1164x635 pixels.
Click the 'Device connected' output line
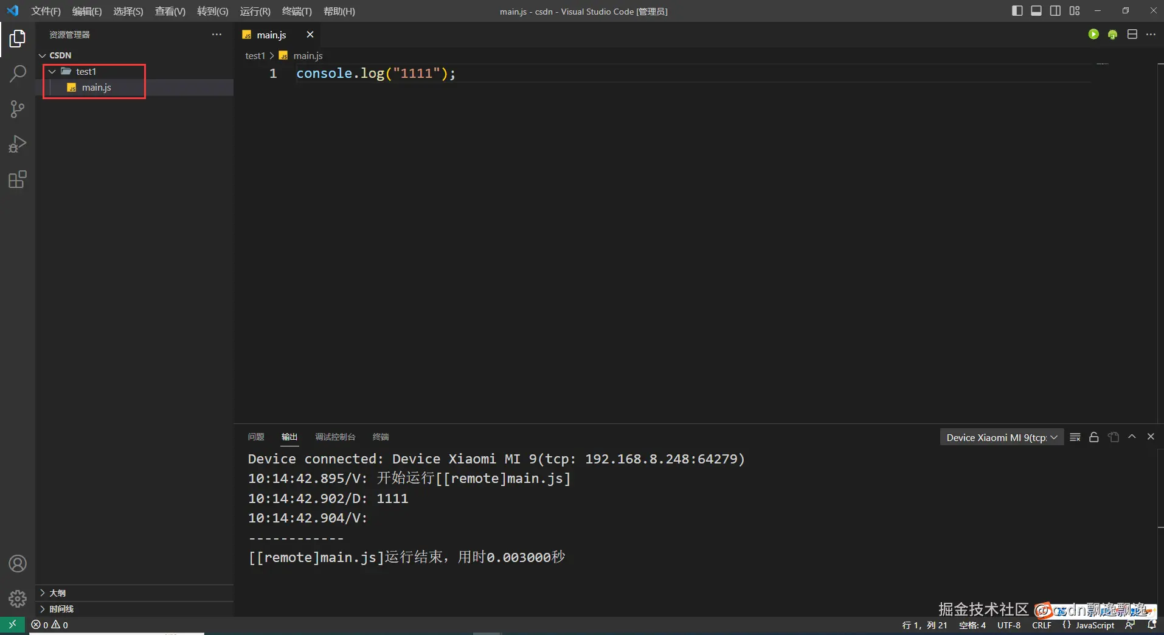(x=496, y=459)
